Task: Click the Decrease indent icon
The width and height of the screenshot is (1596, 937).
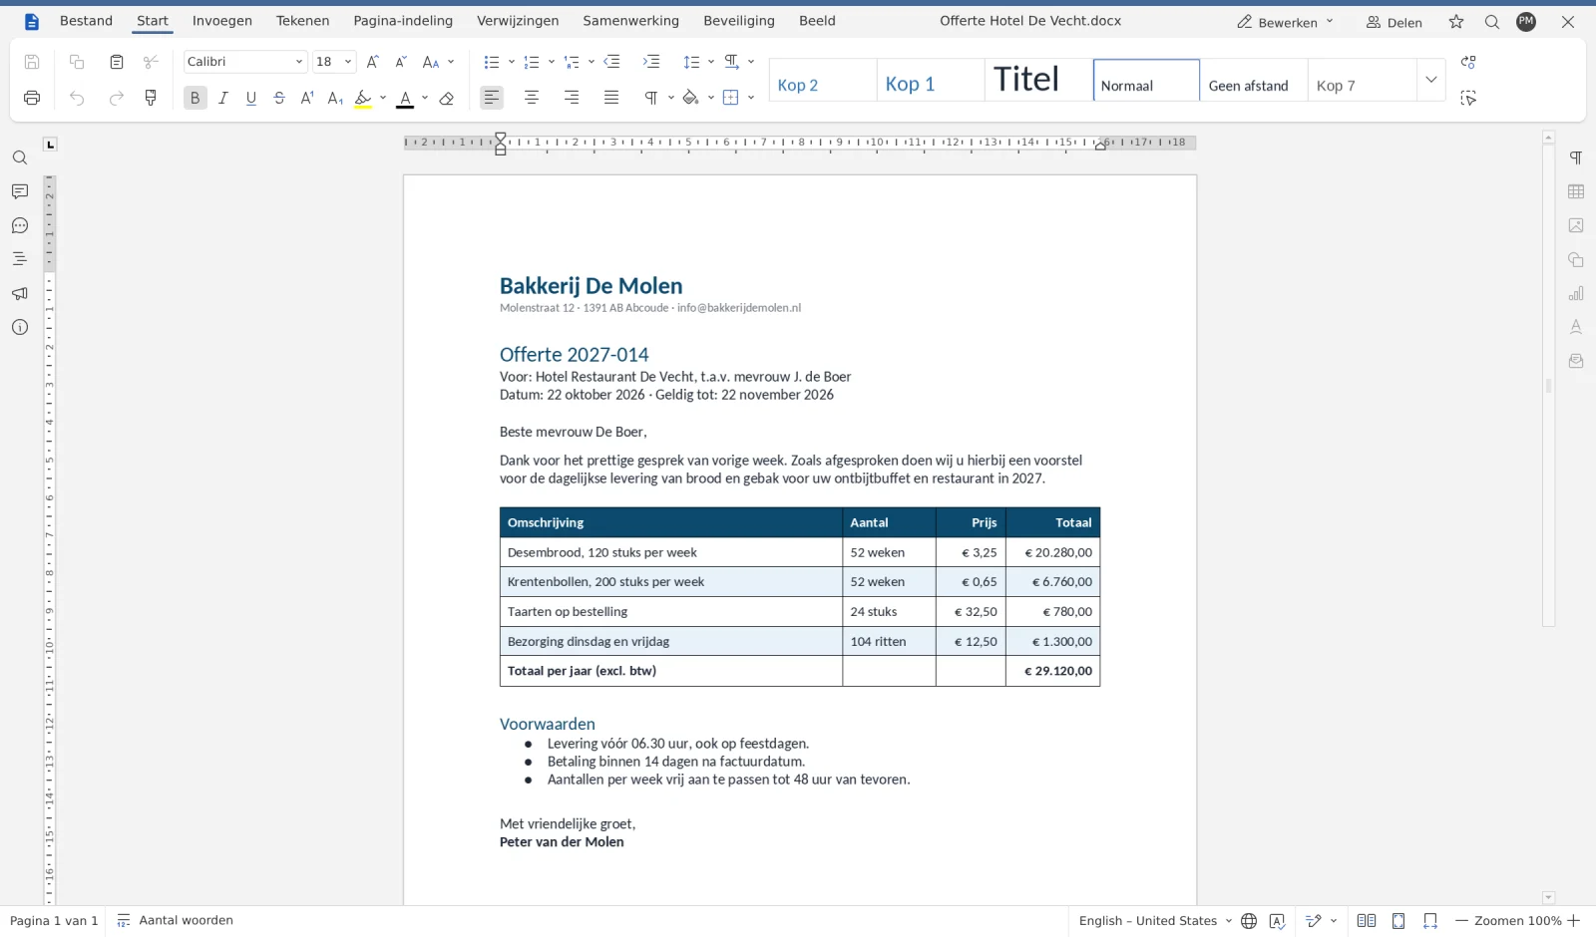Action: pyautogui.click(x=611, y=62)
